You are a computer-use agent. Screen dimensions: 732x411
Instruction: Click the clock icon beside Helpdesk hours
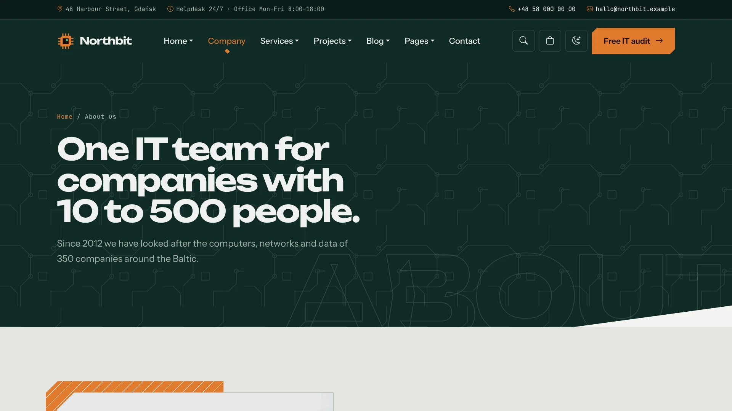point(170,9)
